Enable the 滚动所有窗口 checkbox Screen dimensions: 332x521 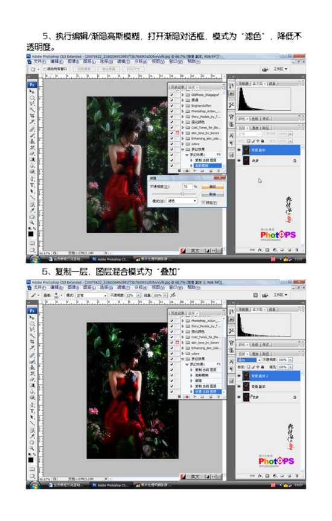[x=45, y=69]
